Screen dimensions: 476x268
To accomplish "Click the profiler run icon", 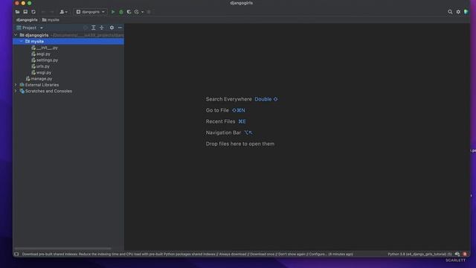I will 137,12.
